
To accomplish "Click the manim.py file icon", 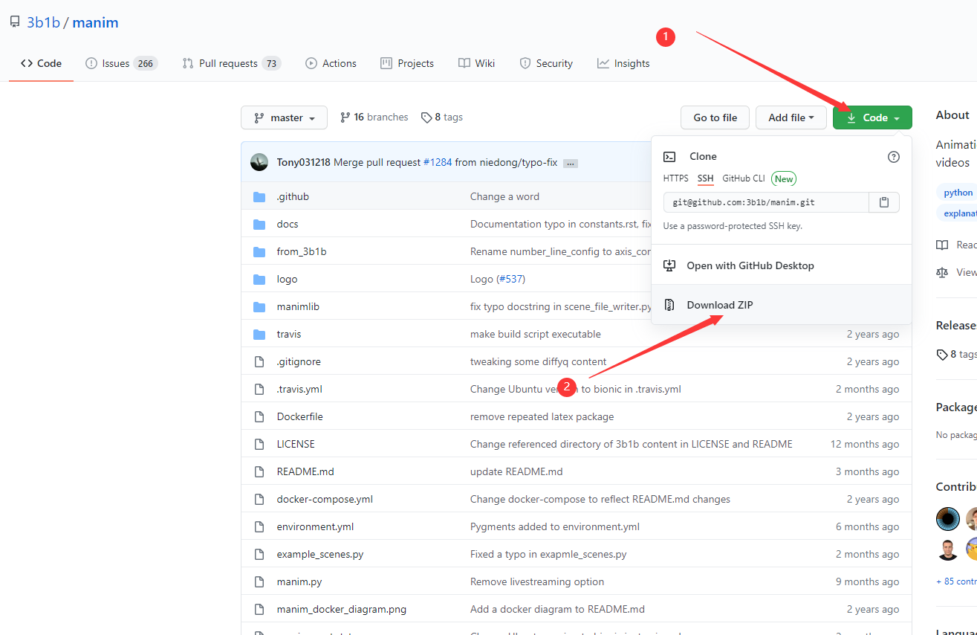I will (x=259, y=581).
